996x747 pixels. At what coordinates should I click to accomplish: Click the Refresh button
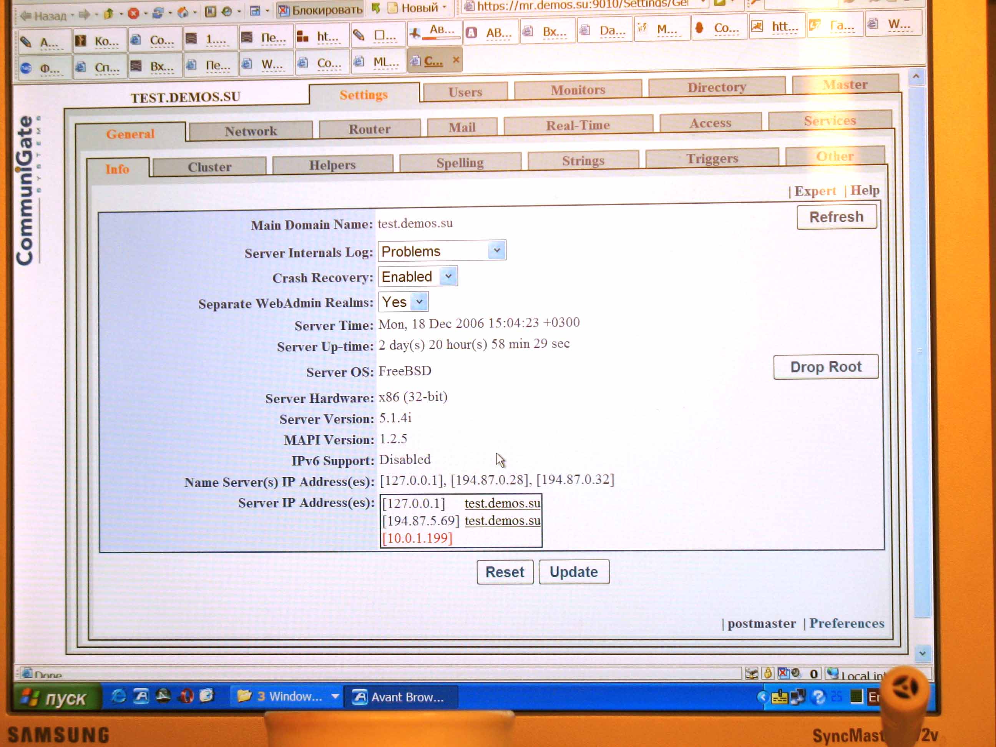click(x=836, y=217)
